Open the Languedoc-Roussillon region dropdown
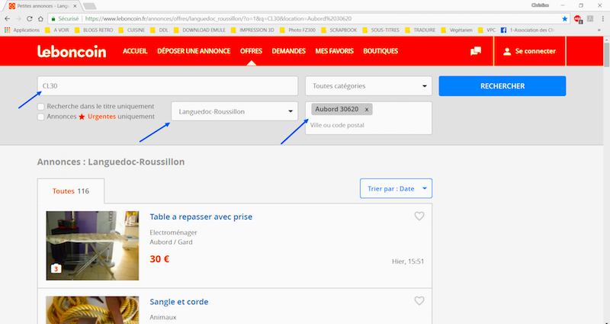Screen dimensions: 610x324 (x=235, y=111)
